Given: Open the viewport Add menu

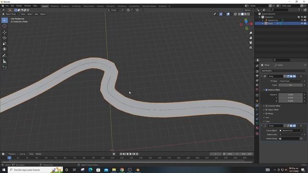Looking at the screenshot, I should tap(37, 14).
